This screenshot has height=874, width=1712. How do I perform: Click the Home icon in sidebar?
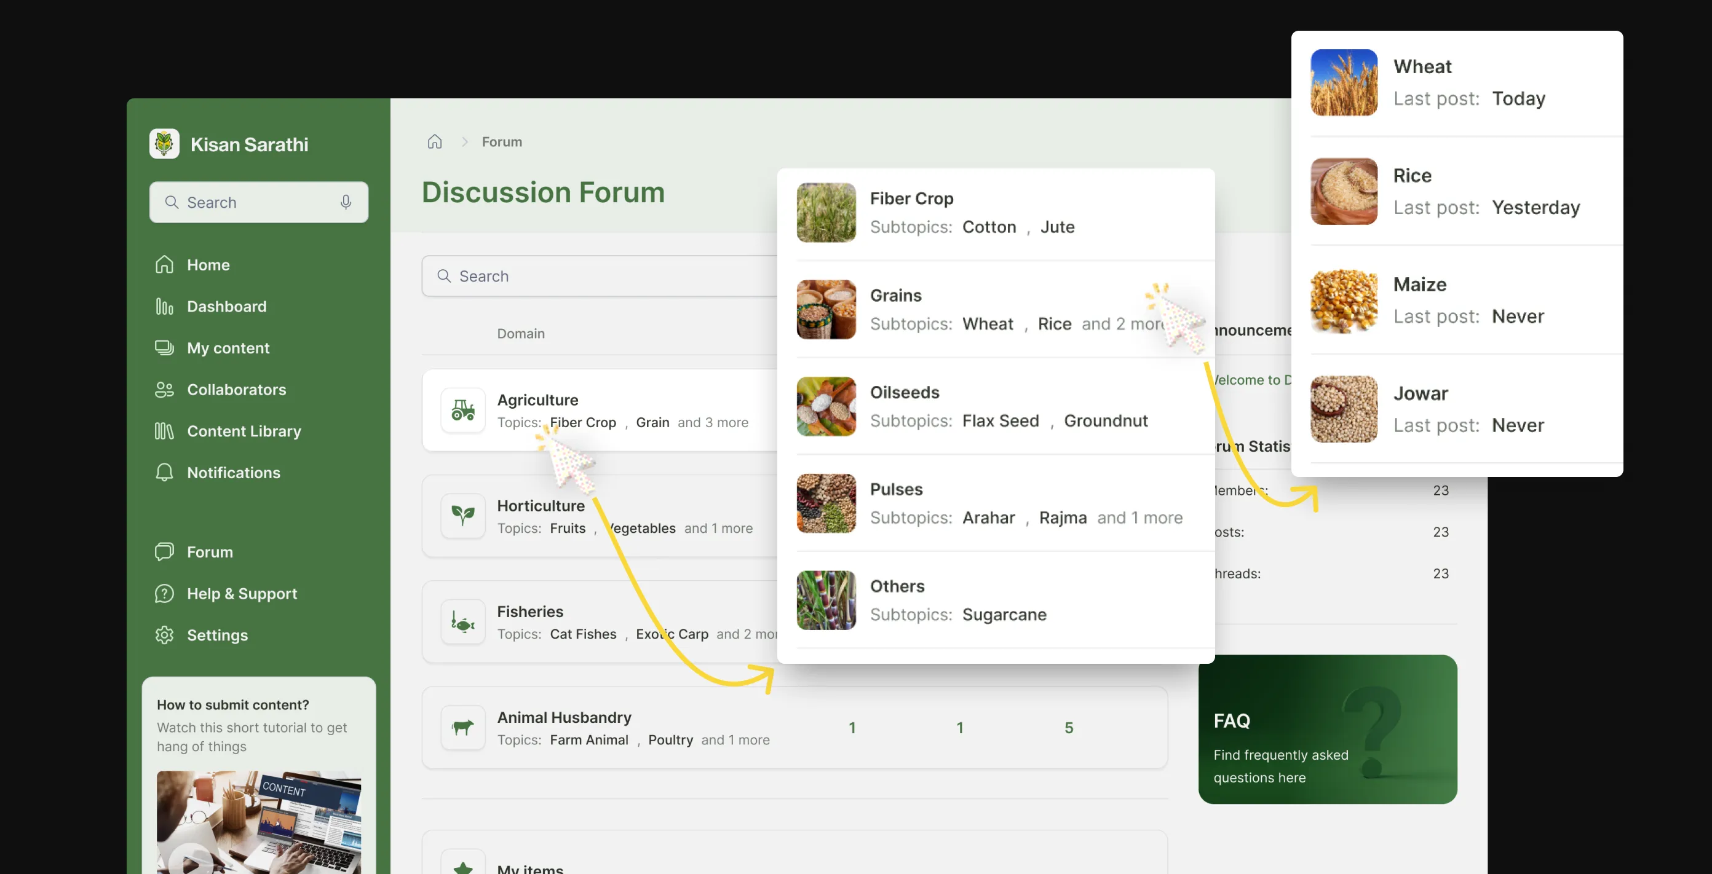pos(164,264)
